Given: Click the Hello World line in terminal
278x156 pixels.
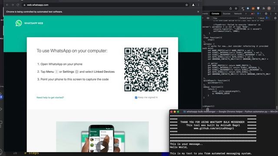Looking at the screenshot, I should click(x=179, y=147).
